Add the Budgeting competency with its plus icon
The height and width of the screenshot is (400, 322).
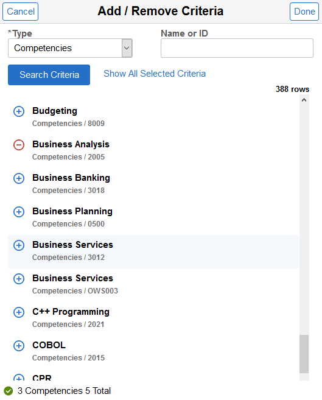click(x=19, y=111)
